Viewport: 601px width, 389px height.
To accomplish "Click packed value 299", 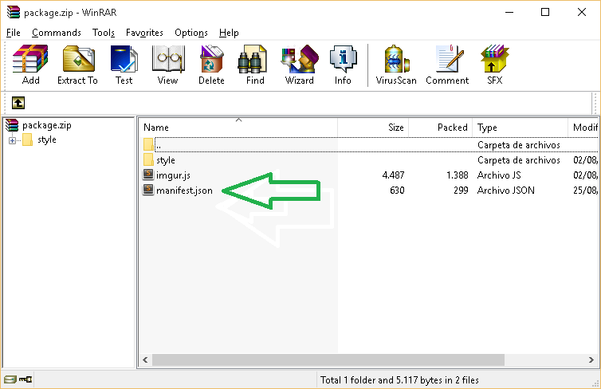I will click(x=461, y=191).
